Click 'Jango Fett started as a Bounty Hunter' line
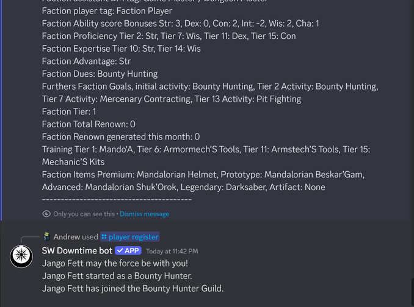 tap(117, 276)
